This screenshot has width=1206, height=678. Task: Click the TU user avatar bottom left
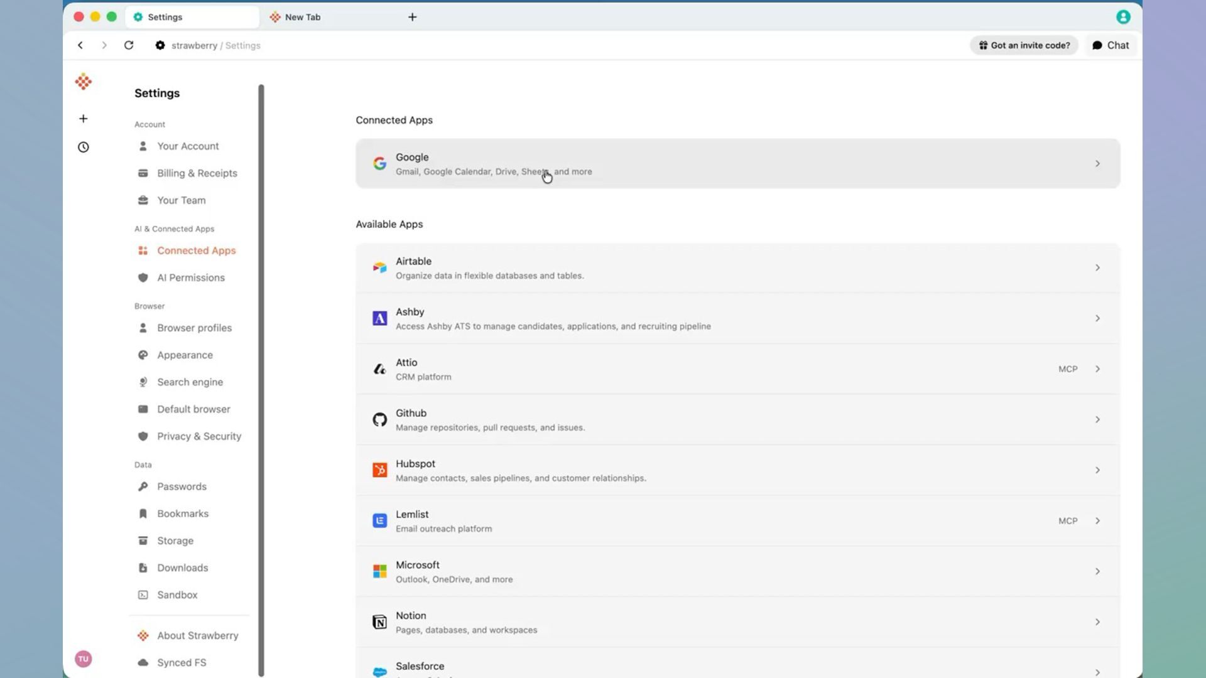point(83,659)
